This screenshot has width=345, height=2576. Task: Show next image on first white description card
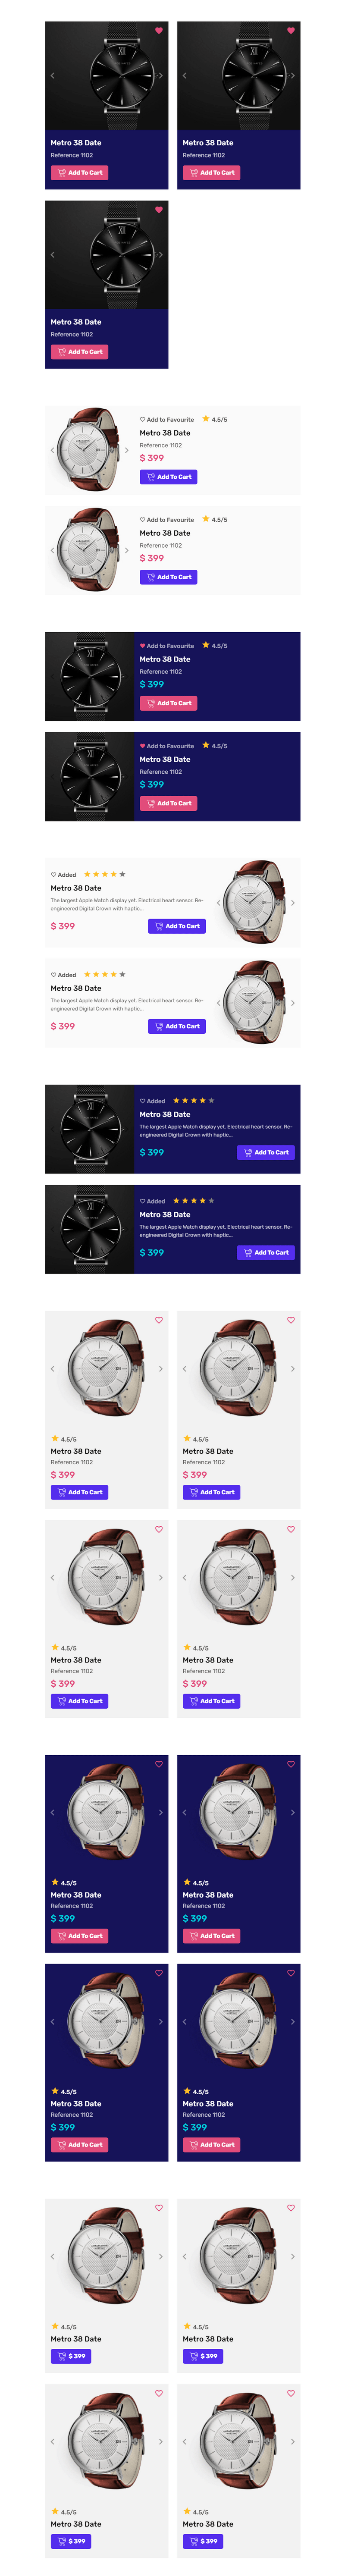[x=292, y=902]
